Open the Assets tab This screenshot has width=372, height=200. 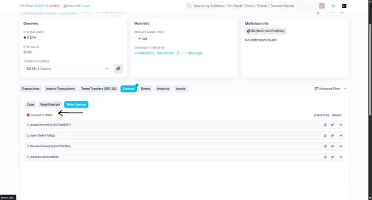[x=181, y=89]
